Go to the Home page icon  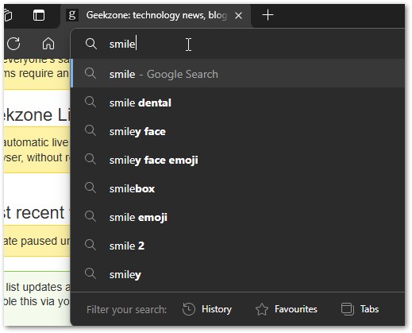click(48, 44)
